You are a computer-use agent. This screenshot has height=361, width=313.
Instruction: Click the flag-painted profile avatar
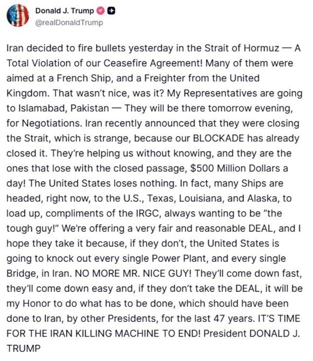click(x=18, y=16)
